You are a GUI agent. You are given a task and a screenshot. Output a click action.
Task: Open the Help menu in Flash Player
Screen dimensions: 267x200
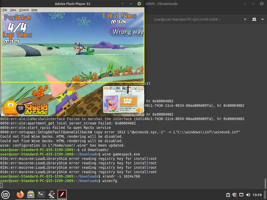(34, 10)
